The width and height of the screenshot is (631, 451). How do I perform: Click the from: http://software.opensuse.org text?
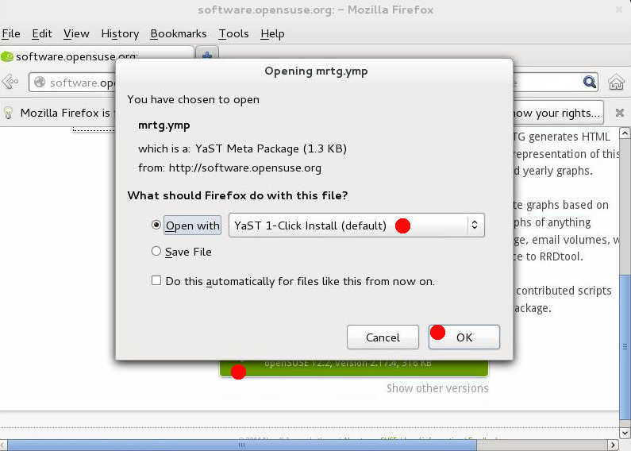click(230, 168)
